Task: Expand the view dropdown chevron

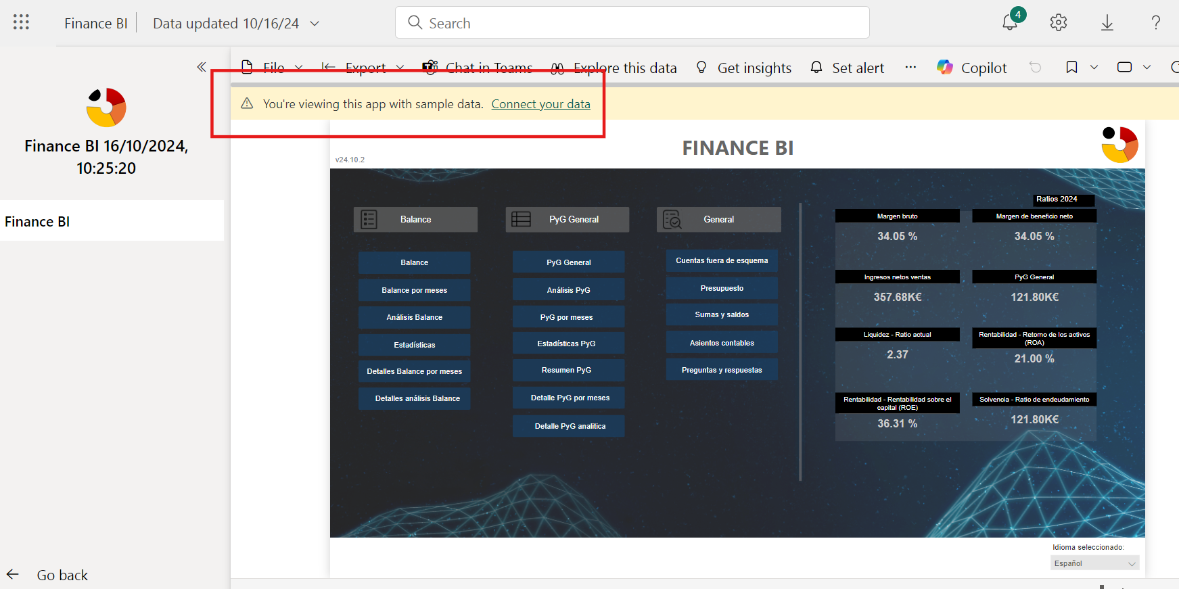Action: [x=1147, y=67]
